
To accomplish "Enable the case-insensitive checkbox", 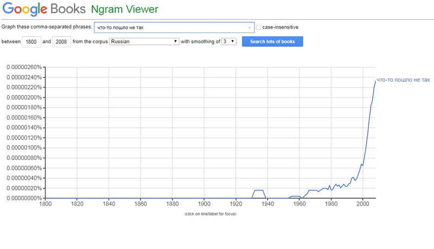I will click(259, 27).
